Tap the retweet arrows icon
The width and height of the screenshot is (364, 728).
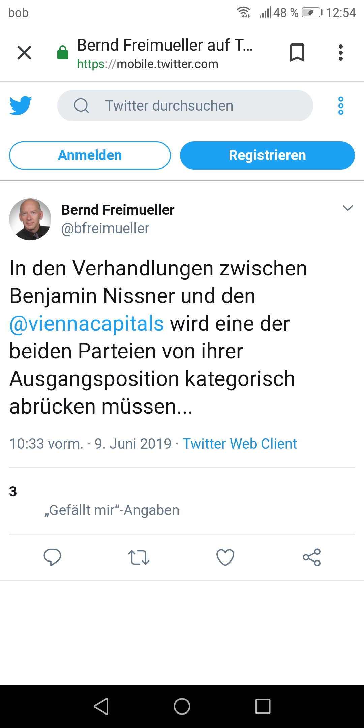click(139, 557)
